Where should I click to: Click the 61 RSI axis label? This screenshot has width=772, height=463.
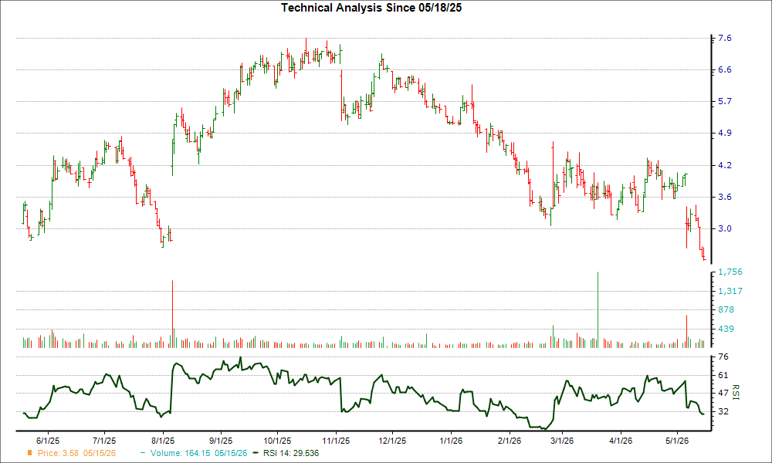point(724,375)
